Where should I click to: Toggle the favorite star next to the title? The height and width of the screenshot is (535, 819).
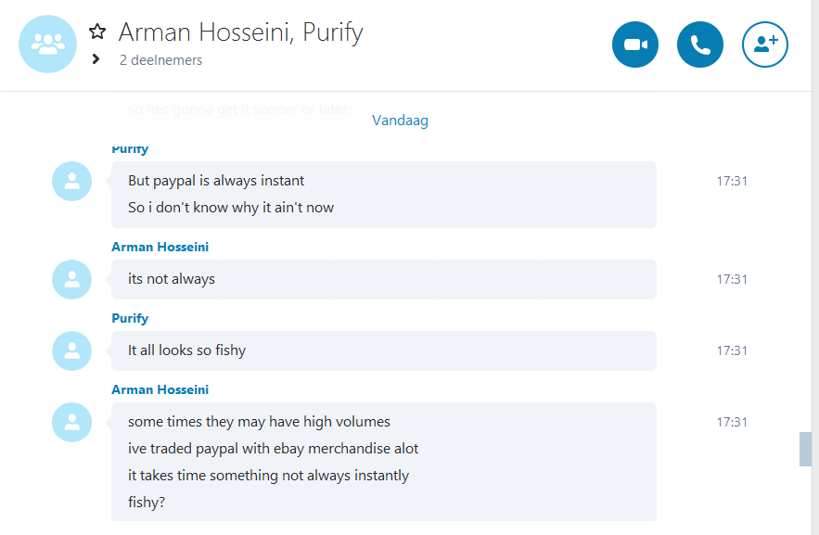tap(97, 32)
